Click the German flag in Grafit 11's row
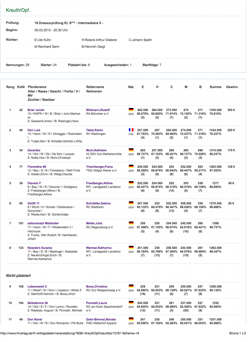 click(x=131, y=203)
